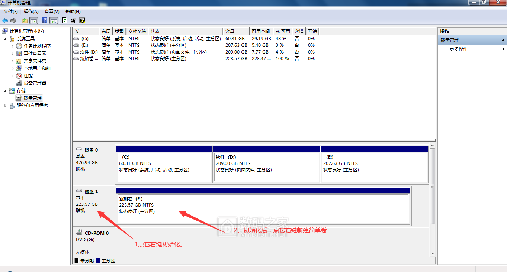507x272 pixels.
Task: Select the 性能 monitor icon in tree
Action: click(x=19, y=76)
